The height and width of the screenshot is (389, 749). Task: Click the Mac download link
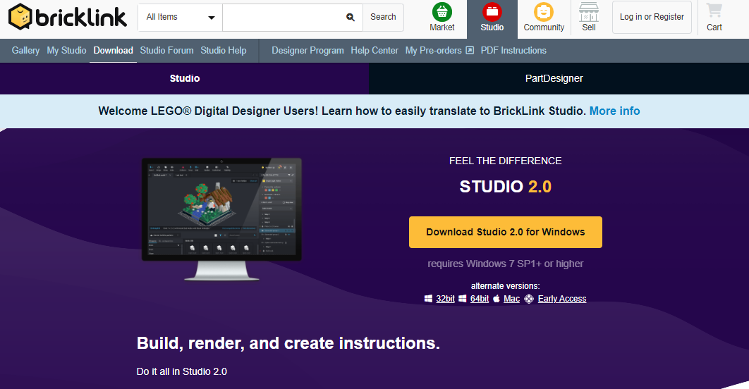(511, 299)
